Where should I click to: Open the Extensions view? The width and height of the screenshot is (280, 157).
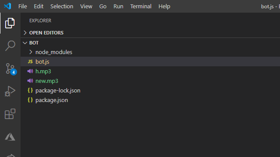(x=10, y=114)
